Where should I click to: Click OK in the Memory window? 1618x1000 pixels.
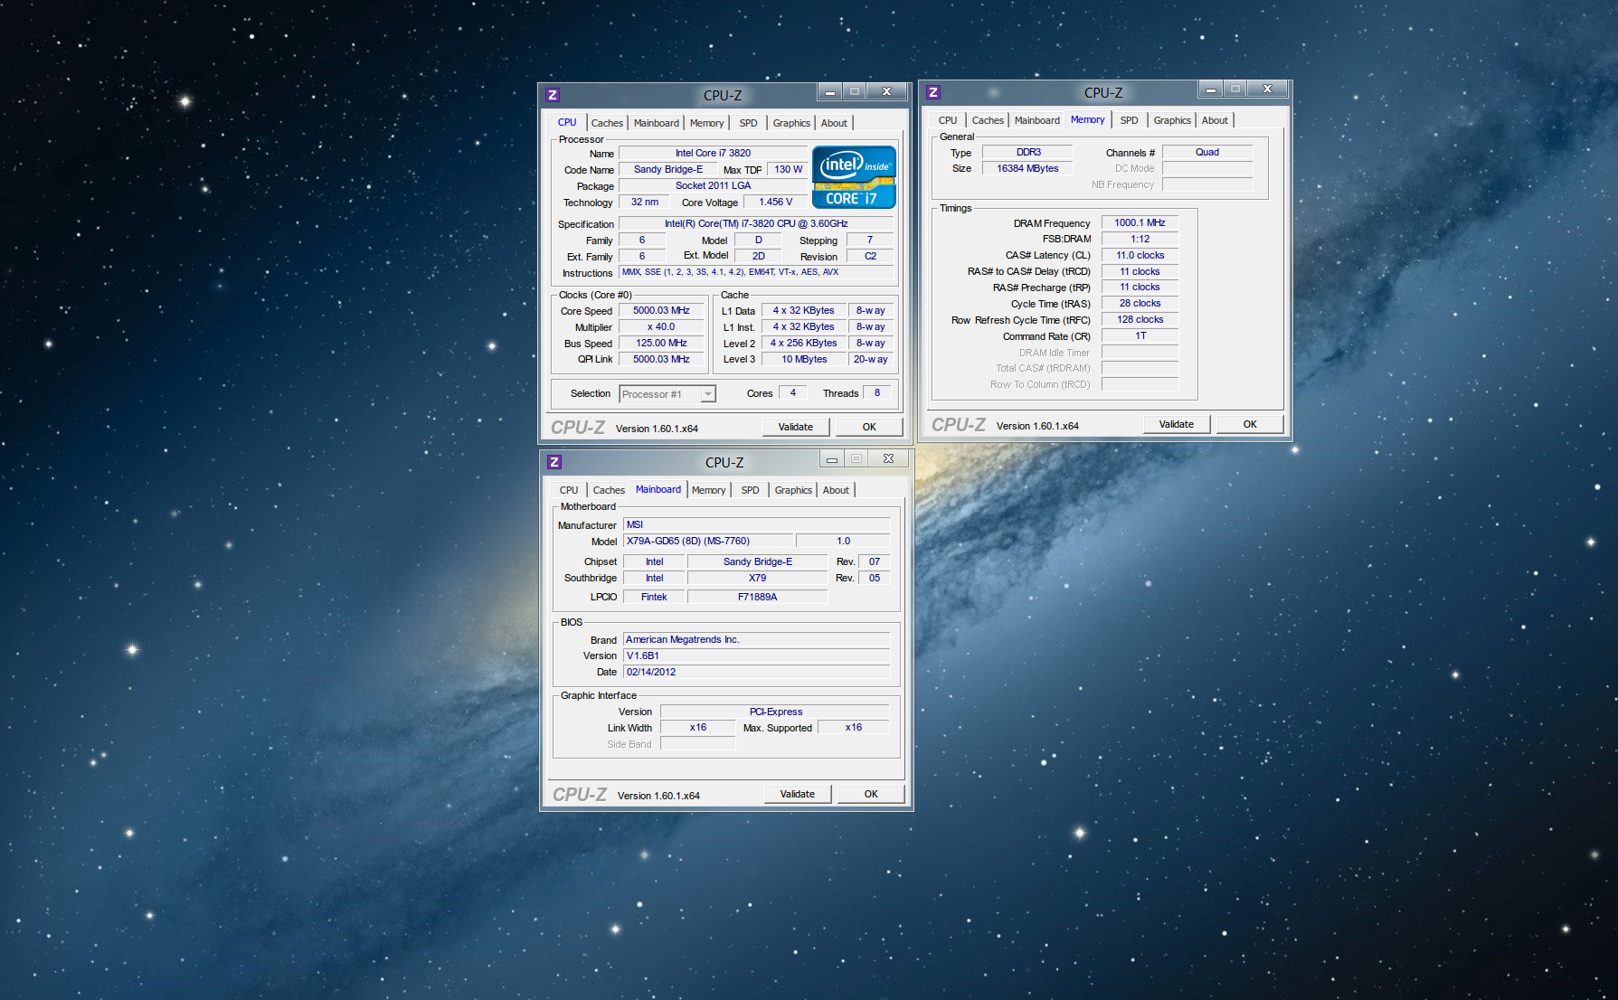click(1250, 424)
